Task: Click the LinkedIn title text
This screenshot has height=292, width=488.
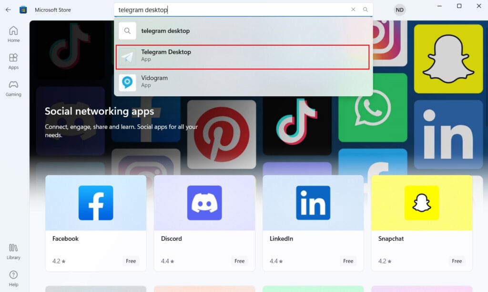Action: point(281,239)
